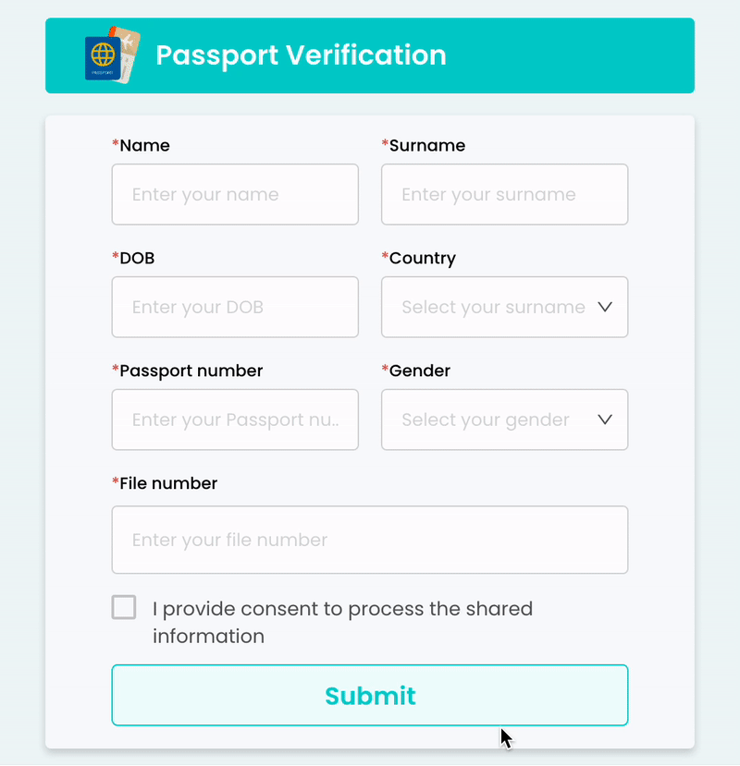Image resolution: width=740 pixels, height=766 pixels.
Task: Focus the Name input field
Action: tap(235, 195)
